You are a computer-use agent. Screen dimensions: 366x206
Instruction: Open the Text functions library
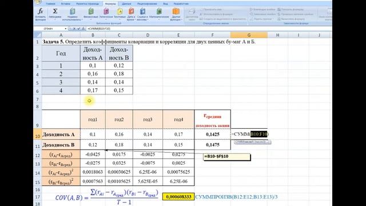(x=120, y=14)
